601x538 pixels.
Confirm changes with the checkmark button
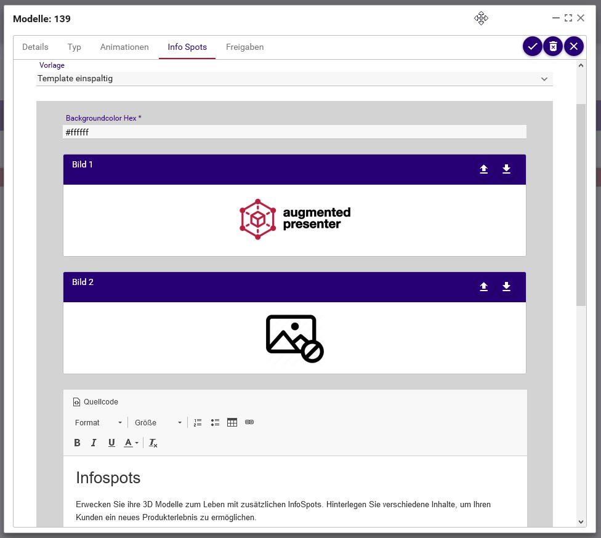pos(532,46)
